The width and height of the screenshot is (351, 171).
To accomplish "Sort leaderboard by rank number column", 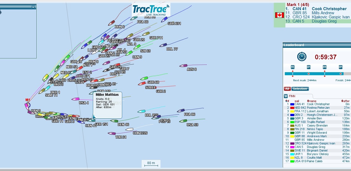I will [287, 101].
